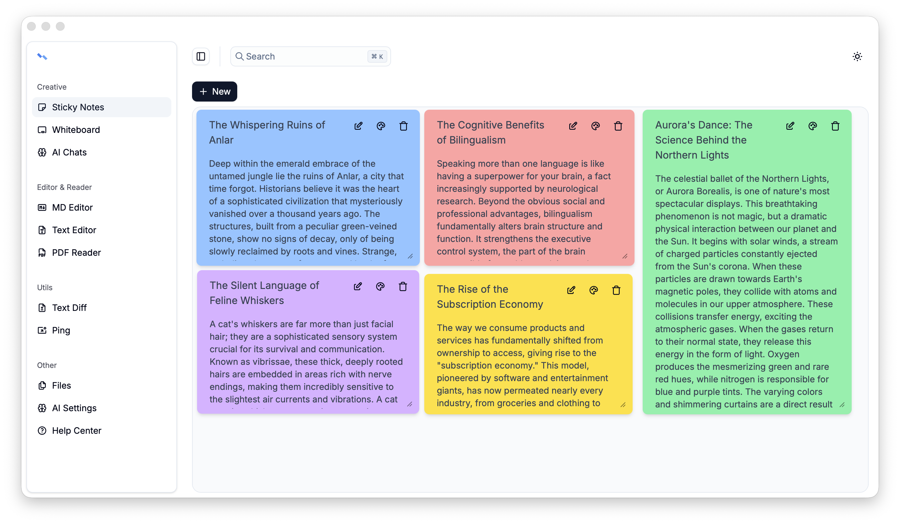Click the resize handle on Cognitive Benefits note
900x524 pixels.
coord(625,256)
